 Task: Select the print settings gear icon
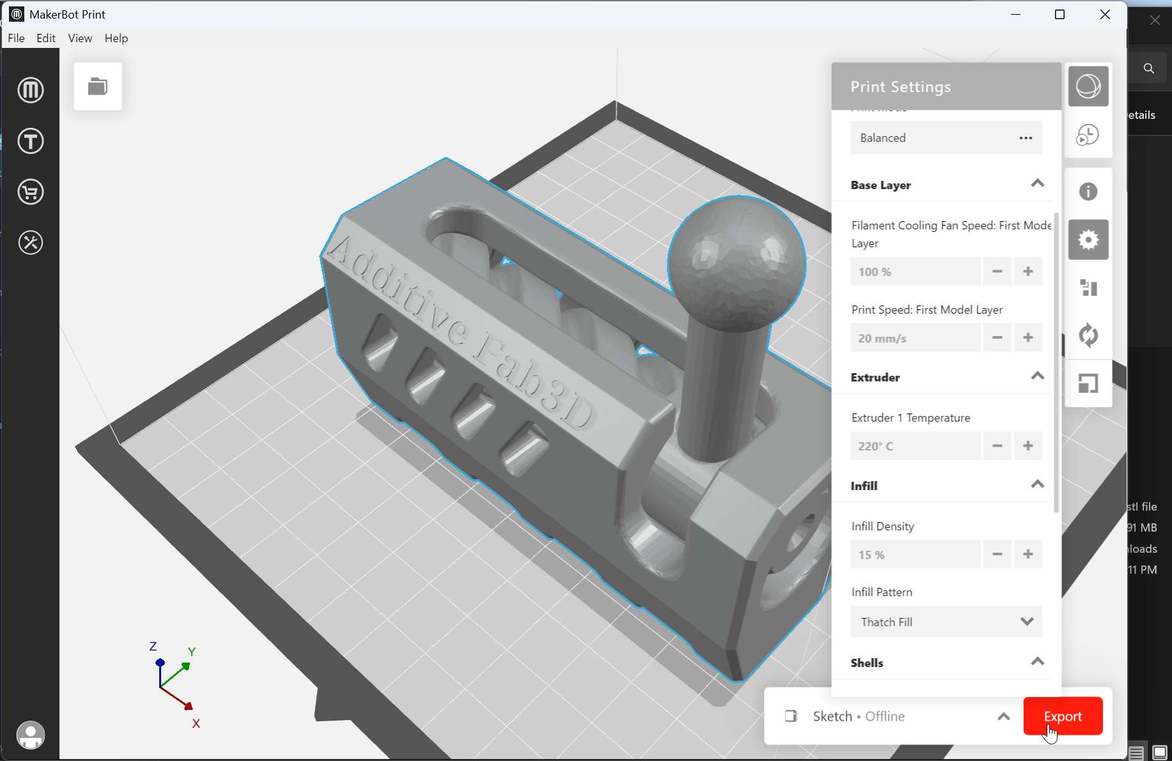coord(1089,240)
